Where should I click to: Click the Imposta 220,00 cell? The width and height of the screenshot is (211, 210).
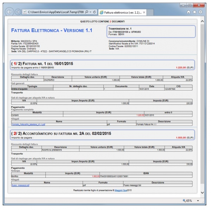coord(161,103)
